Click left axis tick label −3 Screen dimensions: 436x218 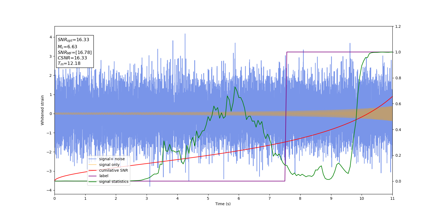[49, 171]
